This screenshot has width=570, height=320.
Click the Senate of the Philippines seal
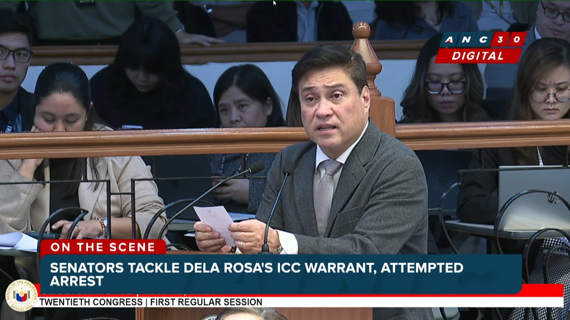pyautogui.click(x=21, y=295)
